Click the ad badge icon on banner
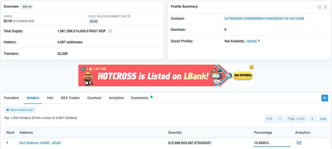Image resolution: width=332 pixels, height=149 pixels. coord(252,67)
